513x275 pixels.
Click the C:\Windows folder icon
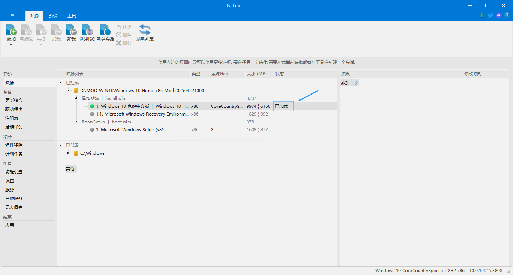(76, 153)
